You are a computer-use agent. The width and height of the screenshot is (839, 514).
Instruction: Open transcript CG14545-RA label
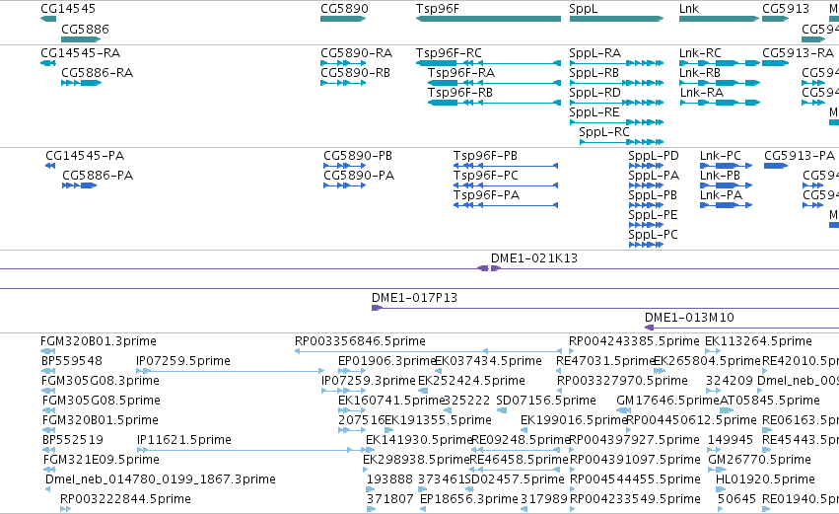pyautogui.click(x=80, y=53)
